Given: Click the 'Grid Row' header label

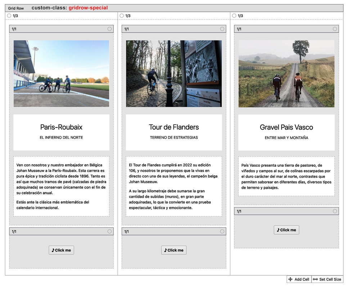Looking at the screenshot, I should pyautogui.click(x=16, y=8).
